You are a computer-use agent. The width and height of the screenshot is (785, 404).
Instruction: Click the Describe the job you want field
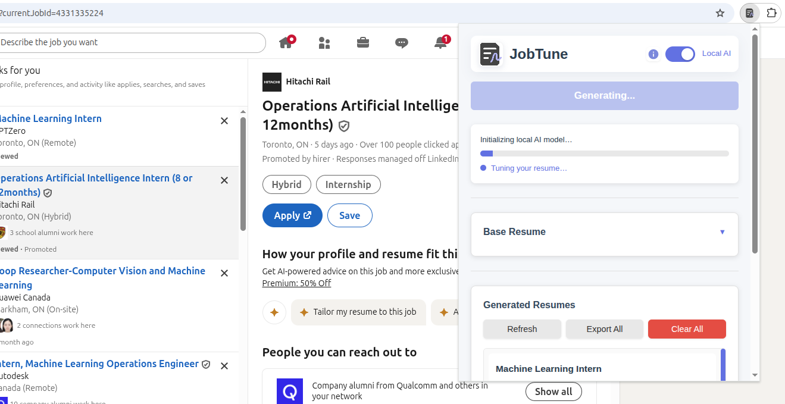[132, 42]
